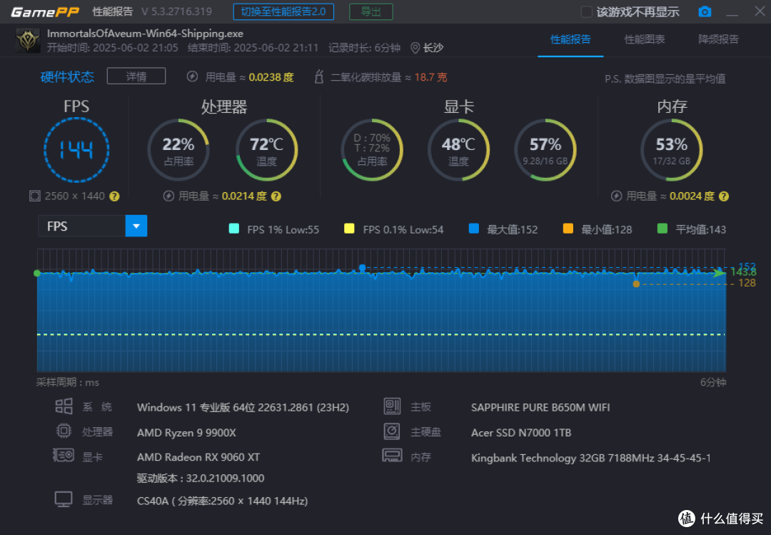Click the blue 最大值 legend swatch

(x=474, y=229)
